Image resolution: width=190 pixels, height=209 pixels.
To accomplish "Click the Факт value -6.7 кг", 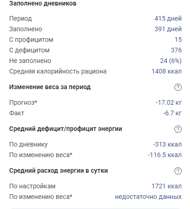I will pyautogui.click(x=172, y=113).
